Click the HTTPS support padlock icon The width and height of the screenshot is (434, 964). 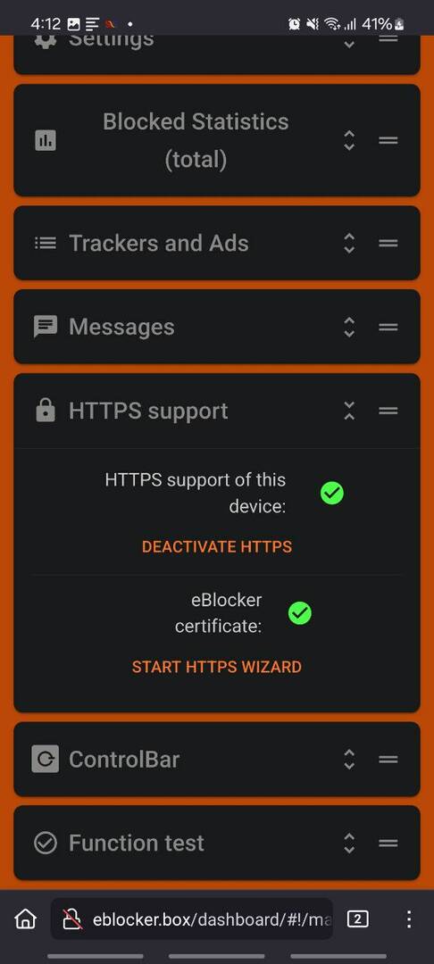point(46,410)
